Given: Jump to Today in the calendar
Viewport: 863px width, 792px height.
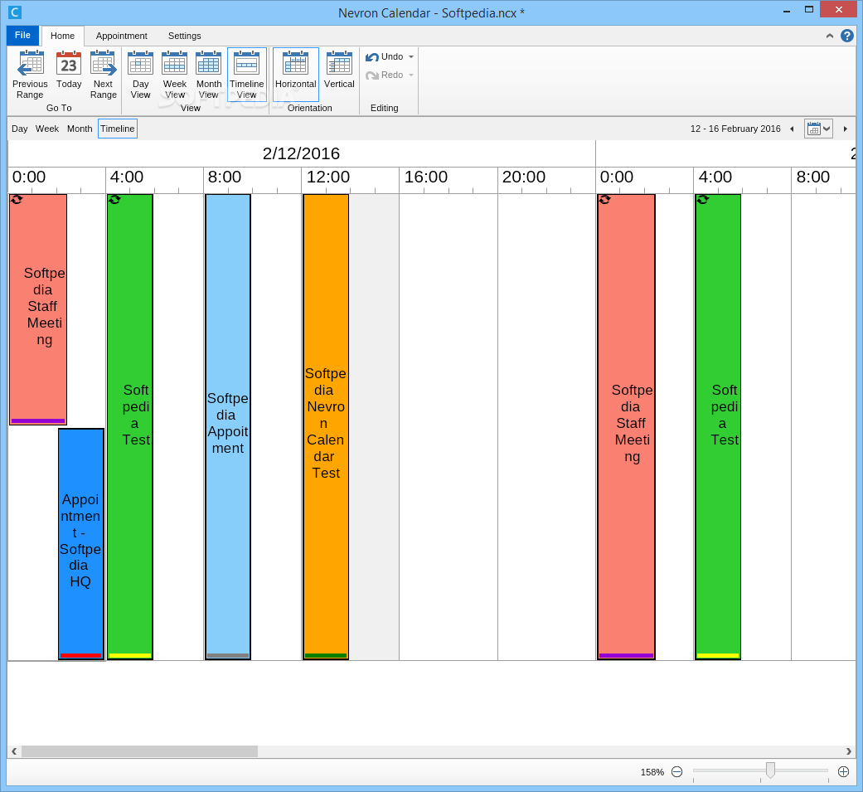Looking at the screenshot, I should click(x=69, y=70).
